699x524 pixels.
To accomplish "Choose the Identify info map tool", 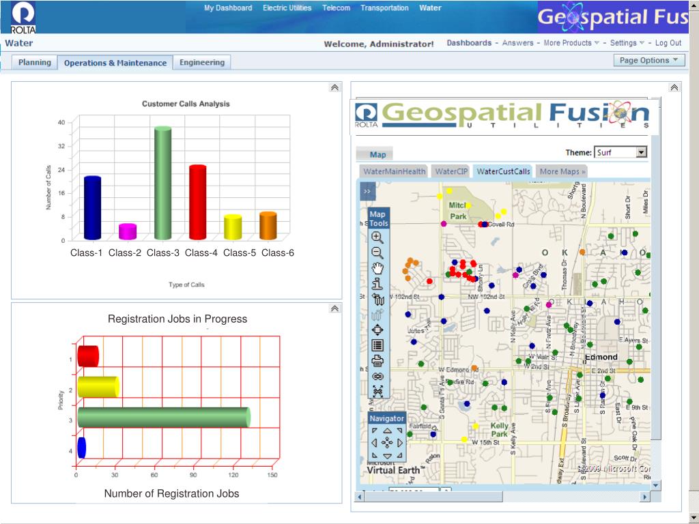I will 377,283.
